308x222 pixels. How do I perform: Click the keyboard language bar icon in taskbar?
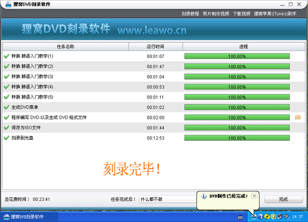pos(240,217)
